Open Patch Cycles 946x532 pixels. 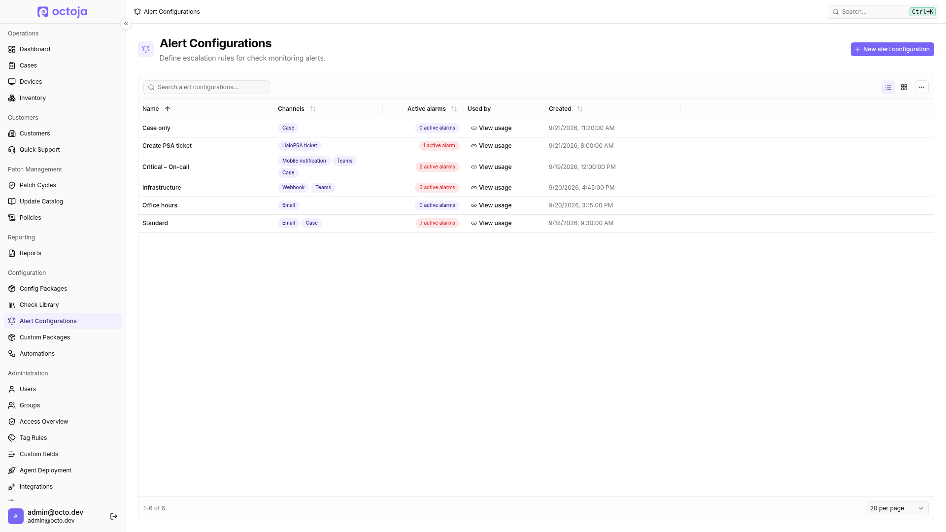(x=63, y=185)
